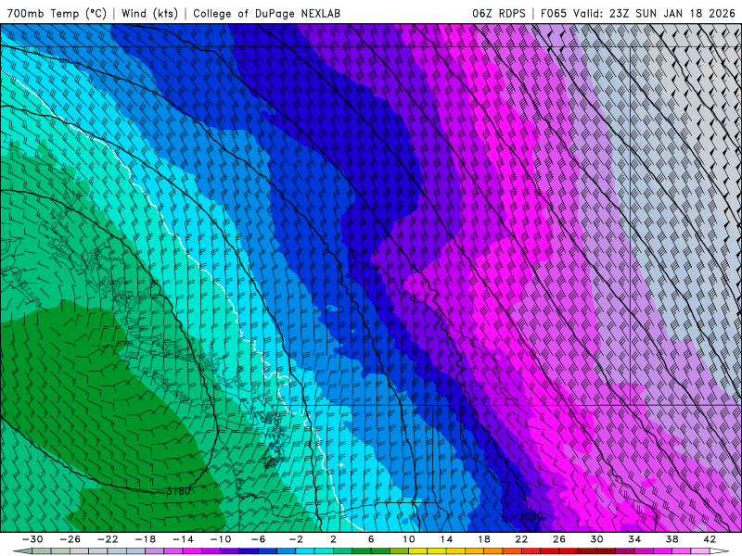The width and height of the screenshot is (742, 556).
Task: Click the "2" colorbar tick label
Action: coord(333,539)
